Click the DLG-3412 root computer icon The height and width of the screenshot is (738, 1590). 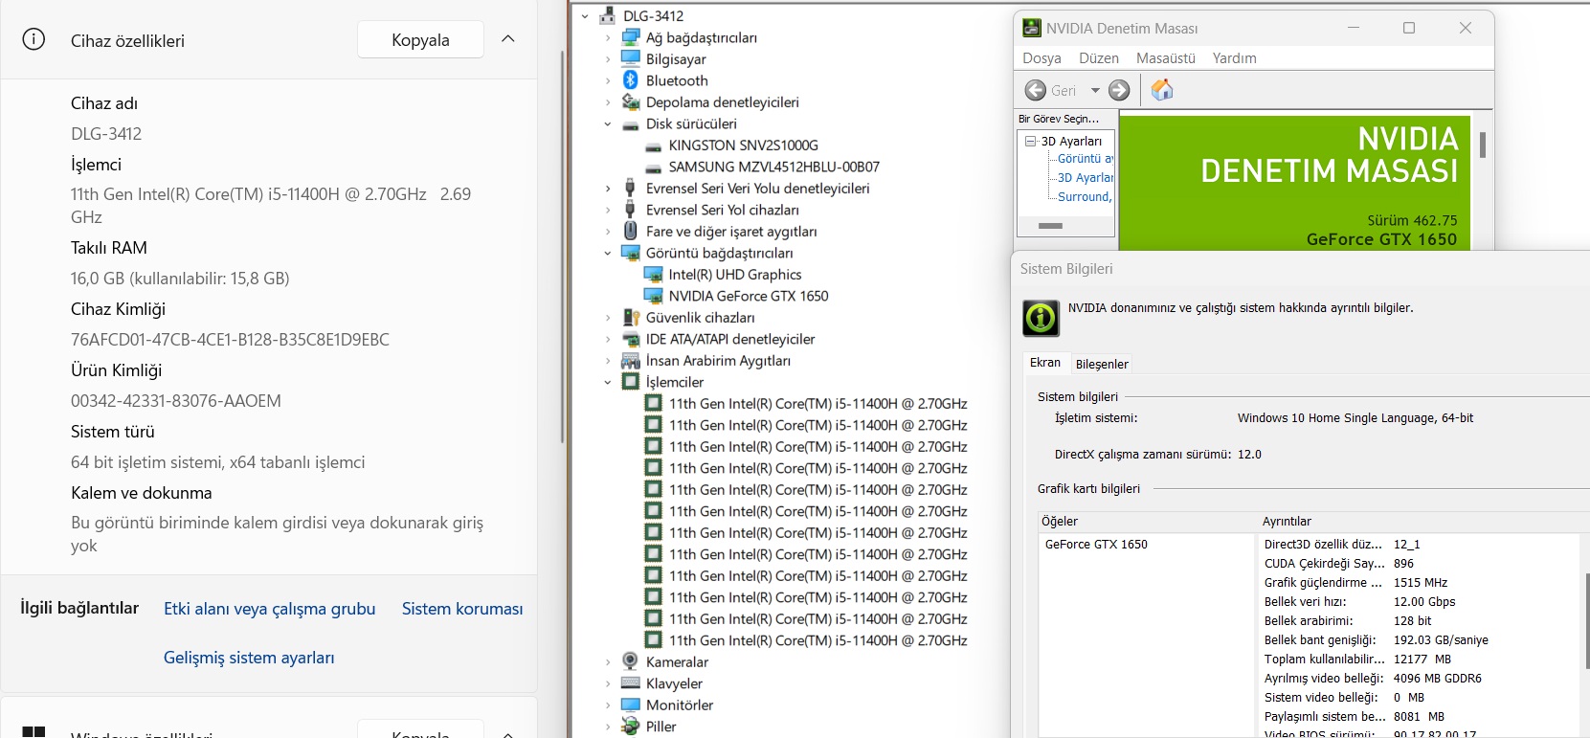607,15
